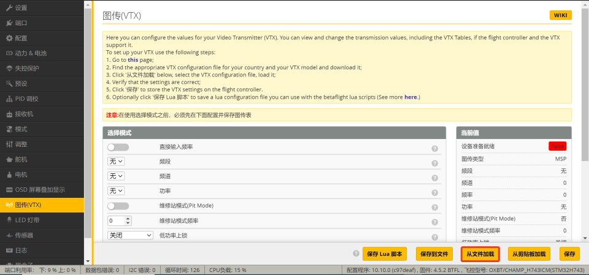
Task: Click help icon beside 功率 row
Action: [x=434, y=192]
